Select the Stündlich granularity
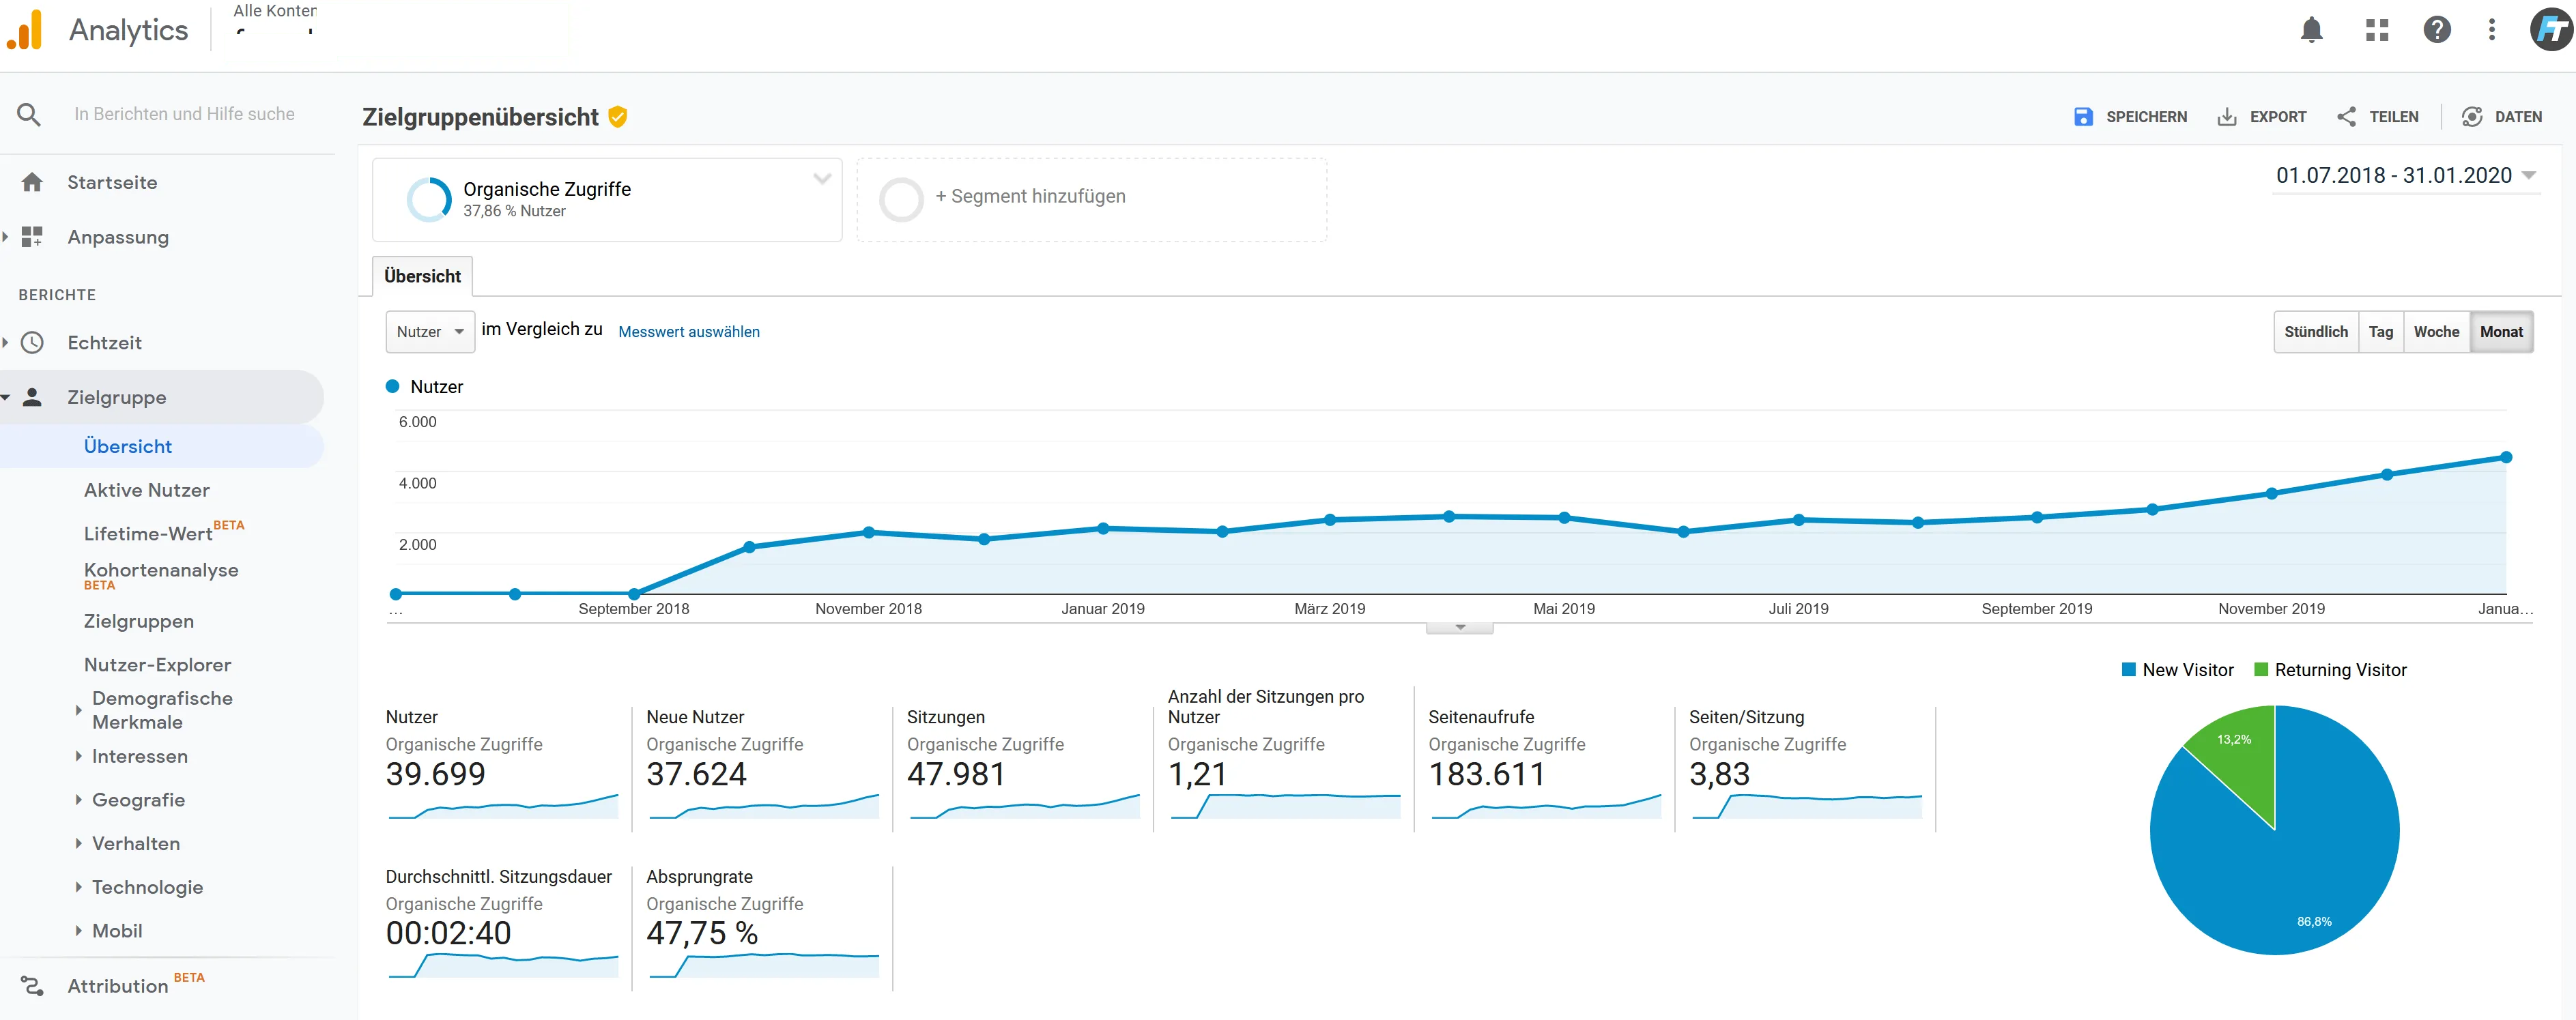This screenshot has height=1020, width=2576. point(2315,332)
